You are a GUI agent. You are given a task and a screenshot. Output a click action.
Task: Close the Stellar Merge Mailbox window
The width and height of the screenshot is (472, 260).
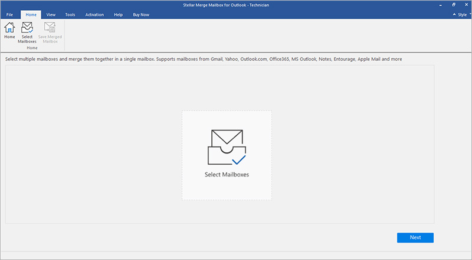point(467,5)
